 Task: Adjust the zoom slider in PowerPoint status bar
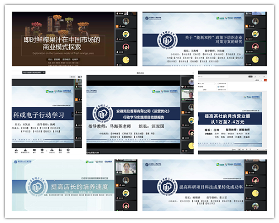coord(258,149)
